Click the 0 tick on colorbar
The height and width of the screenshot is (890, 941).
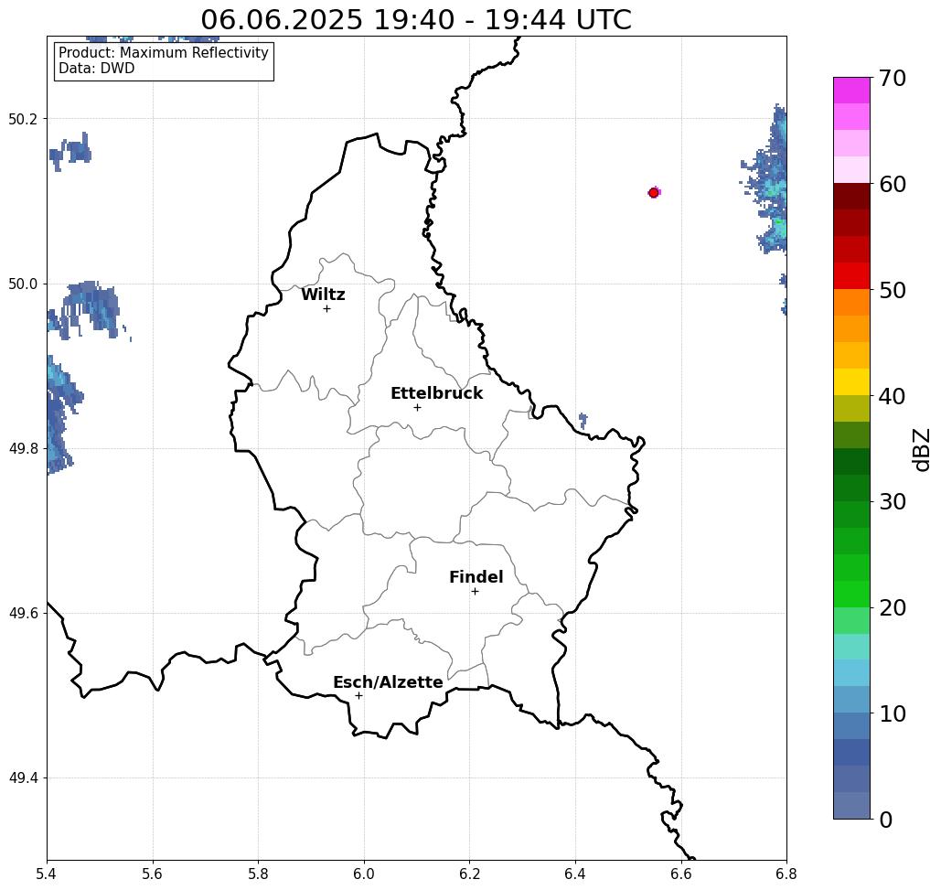point(886,820)
